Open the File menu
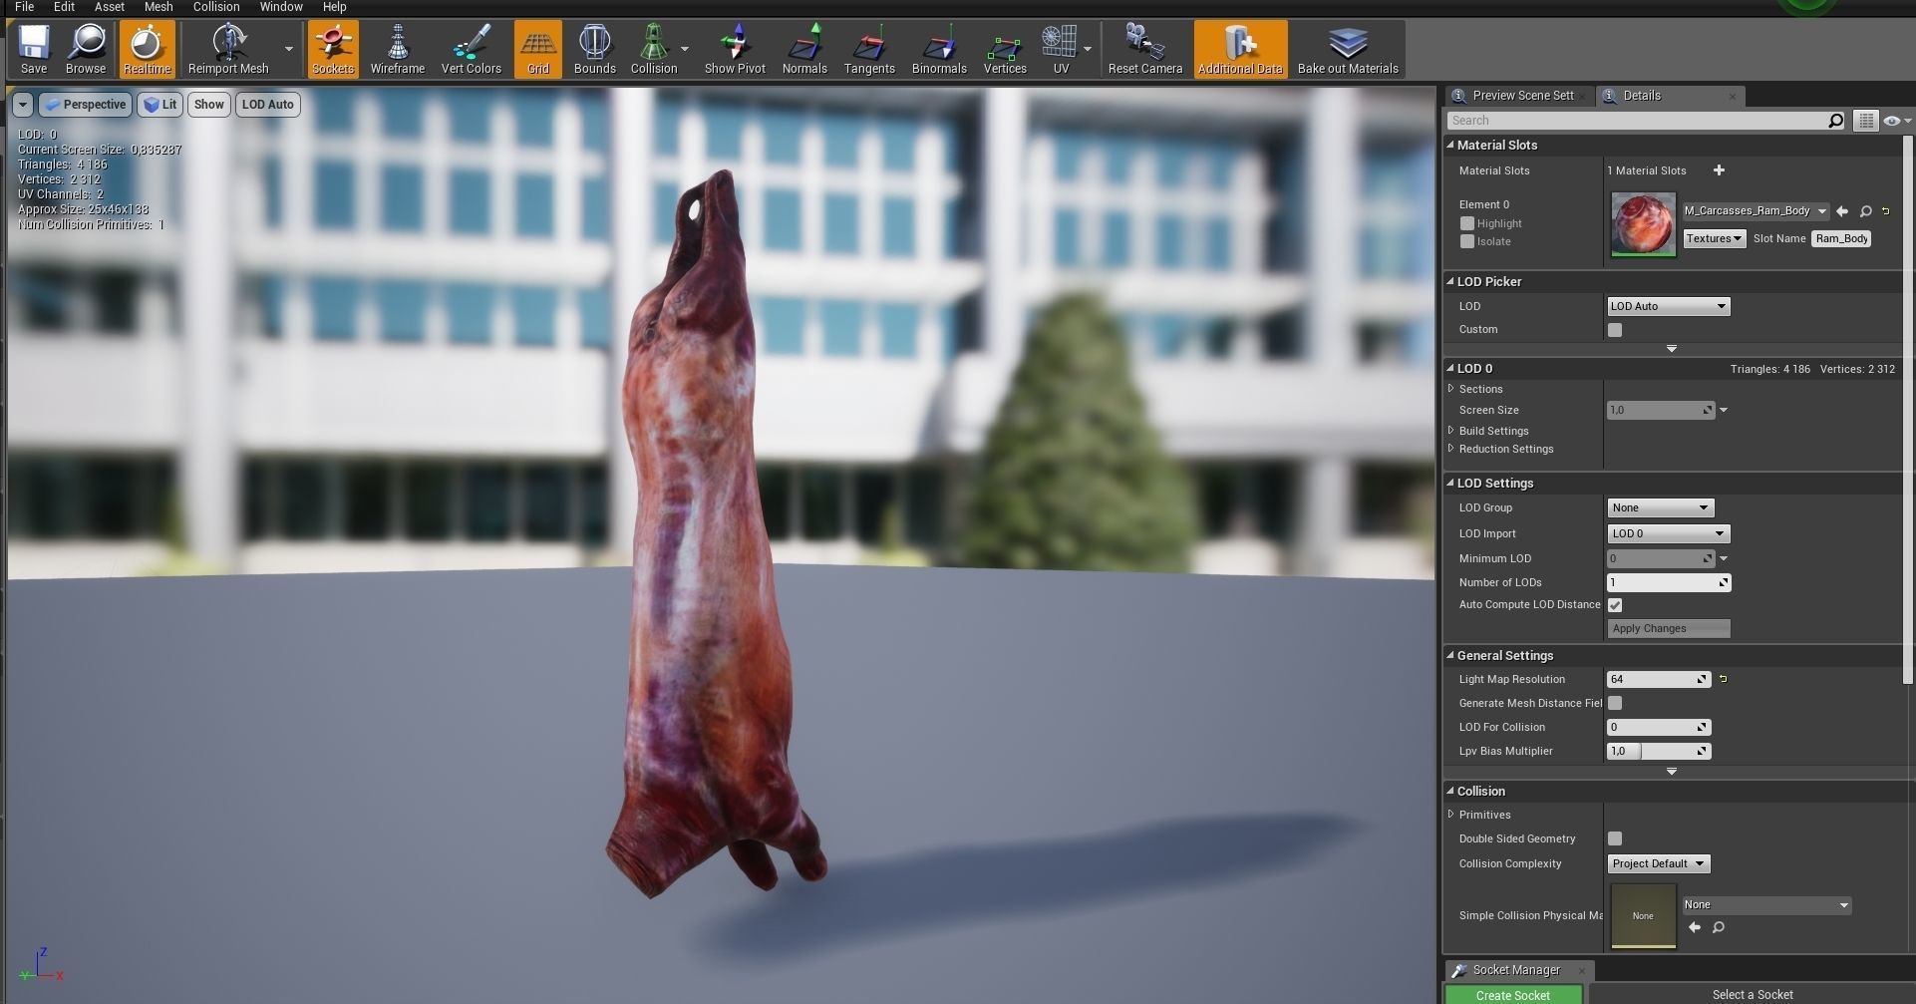Screen dimensions: 1916x1004 pos(25,7)
